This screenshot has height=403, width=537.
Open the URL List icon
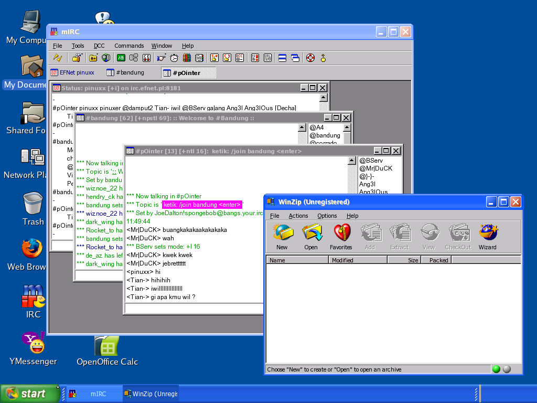click(268, 58)
